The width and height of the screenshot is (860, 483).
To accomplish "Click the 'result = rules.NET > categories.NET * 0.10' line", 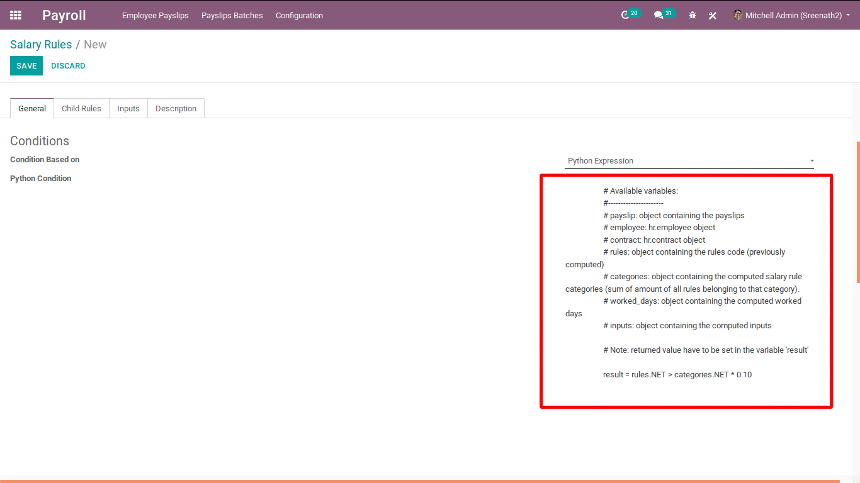I will tap(677, 375).
